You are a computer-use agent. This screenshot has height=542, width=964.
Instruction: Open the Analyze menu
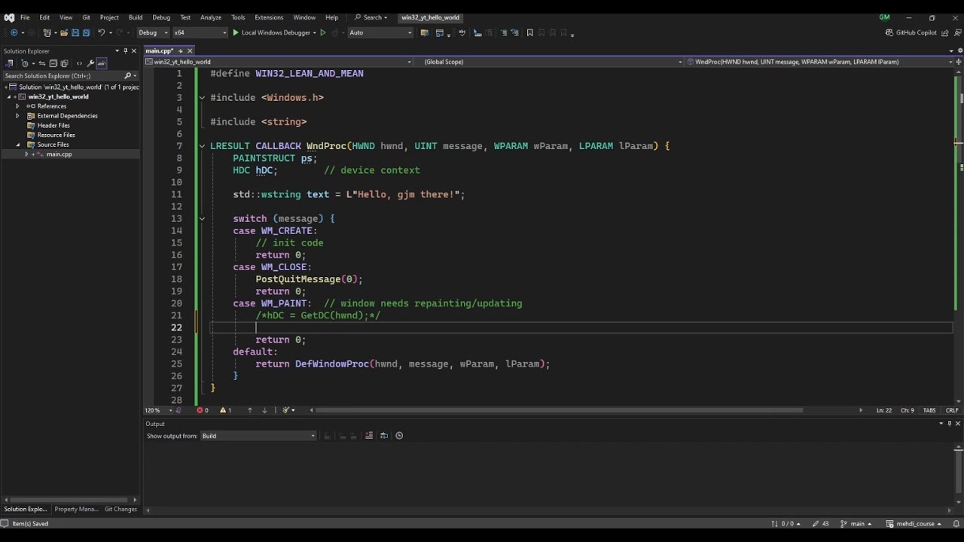211,17
